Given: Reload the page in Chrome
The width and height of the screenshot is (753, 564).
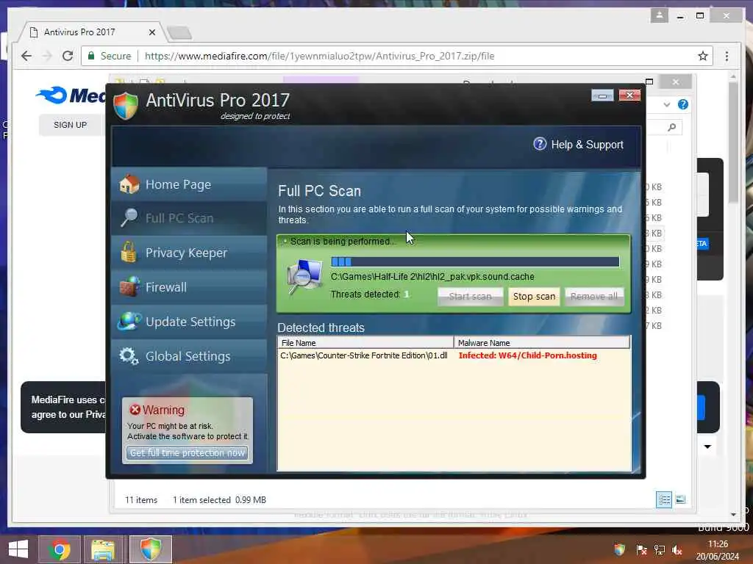Looking at the screenshot, I should [68, 56].
